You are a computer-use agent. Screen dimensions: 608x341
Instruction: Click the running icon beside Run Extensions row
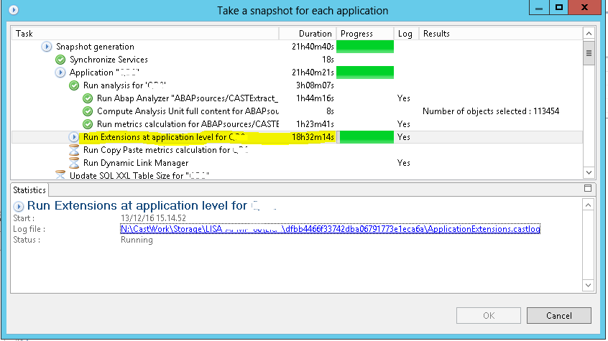tap(74, 137)
